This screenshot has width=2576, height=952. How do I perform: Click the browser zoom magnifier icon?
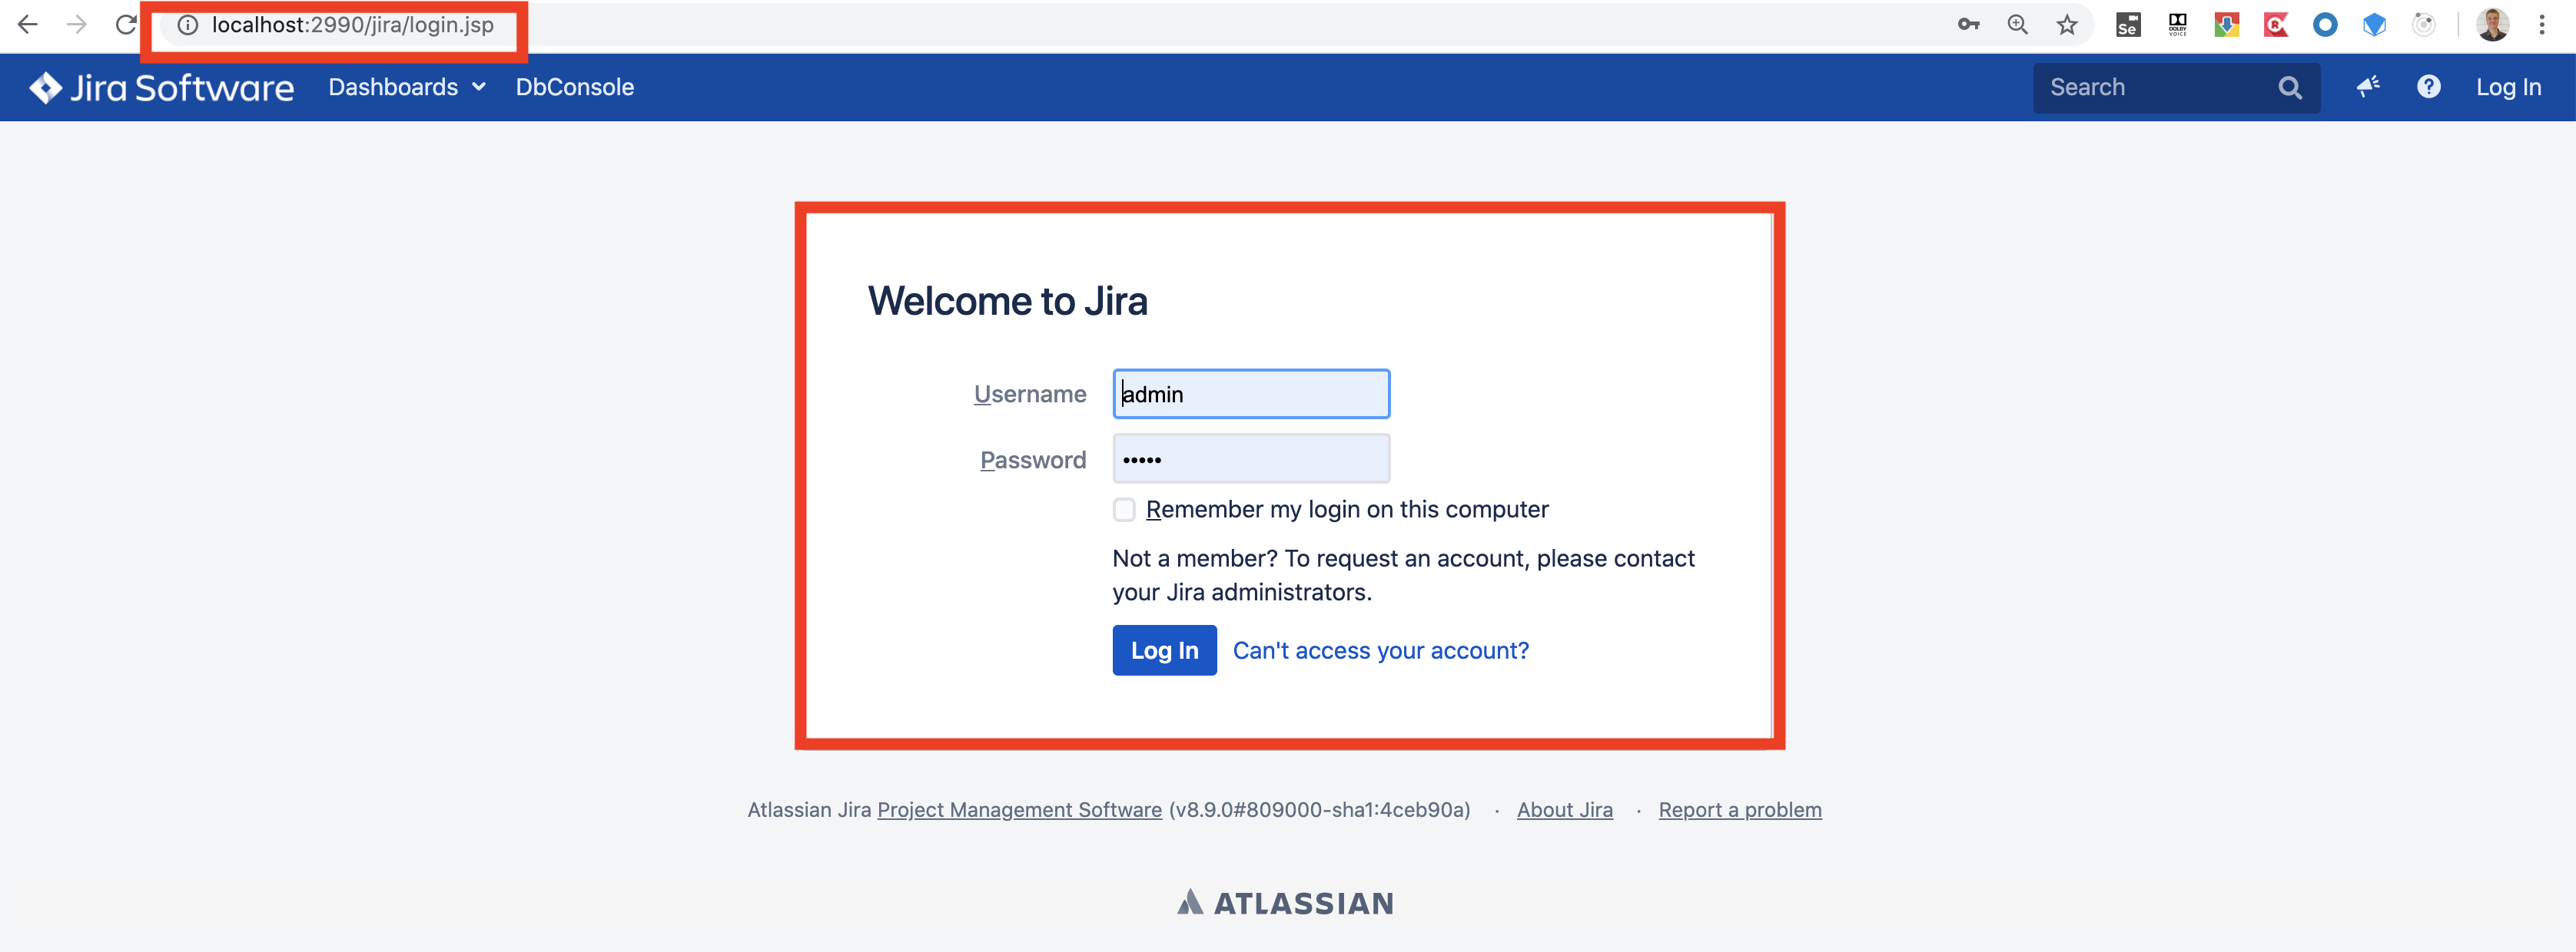[x=2017, y=25]
